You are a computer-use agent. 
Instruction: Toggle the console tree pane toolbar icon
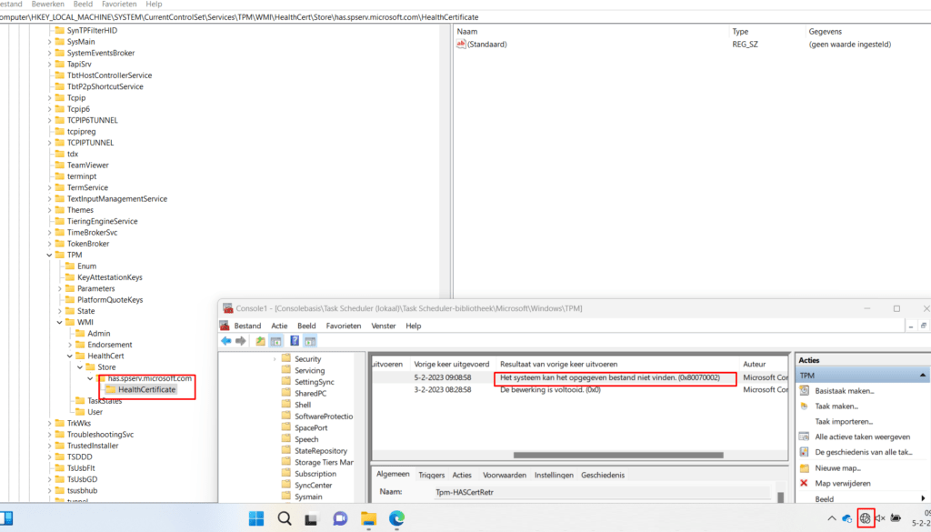click(275, 341)
